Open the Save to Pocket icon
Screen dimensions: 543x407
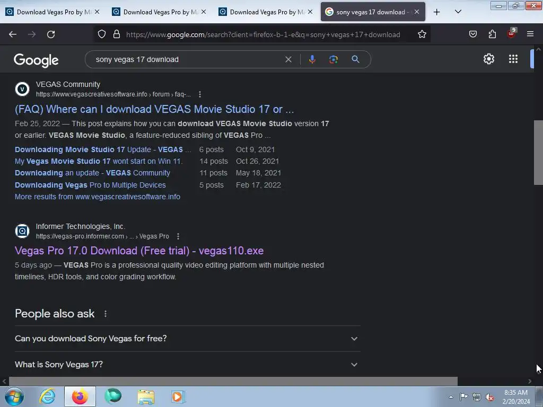pyautogui.click(x=472, y=34)
